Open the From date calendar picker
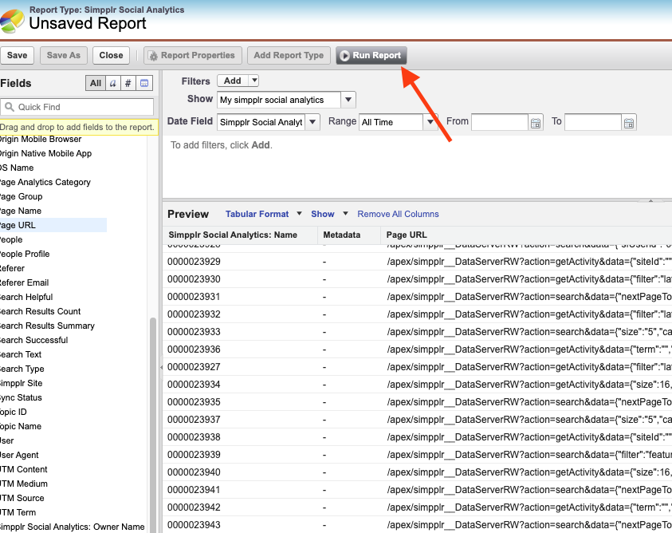Viewport: 672px width, 533px height. point(536,123)
